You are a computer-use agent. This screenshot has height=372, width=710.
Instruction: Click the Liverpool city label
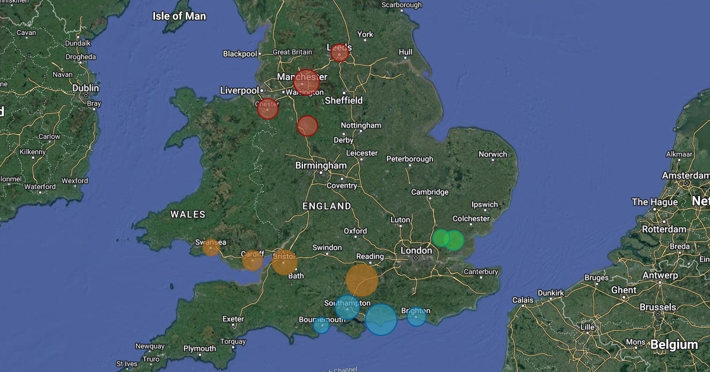pyautogui.click(x=240, y=90)
